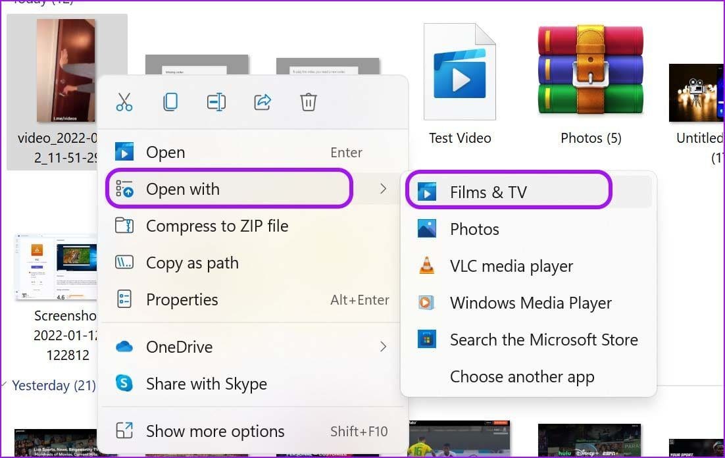This screenshot has width=725, height=458.
Task: Select the Photos (5) WinRAR archive
Action: (x=590, y=70)
